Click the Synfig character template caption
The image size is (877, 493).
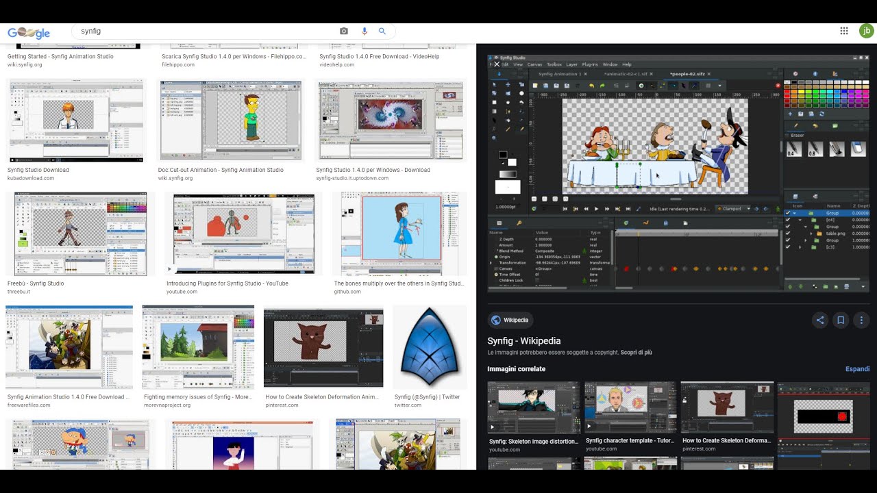(x=630, y=441)
